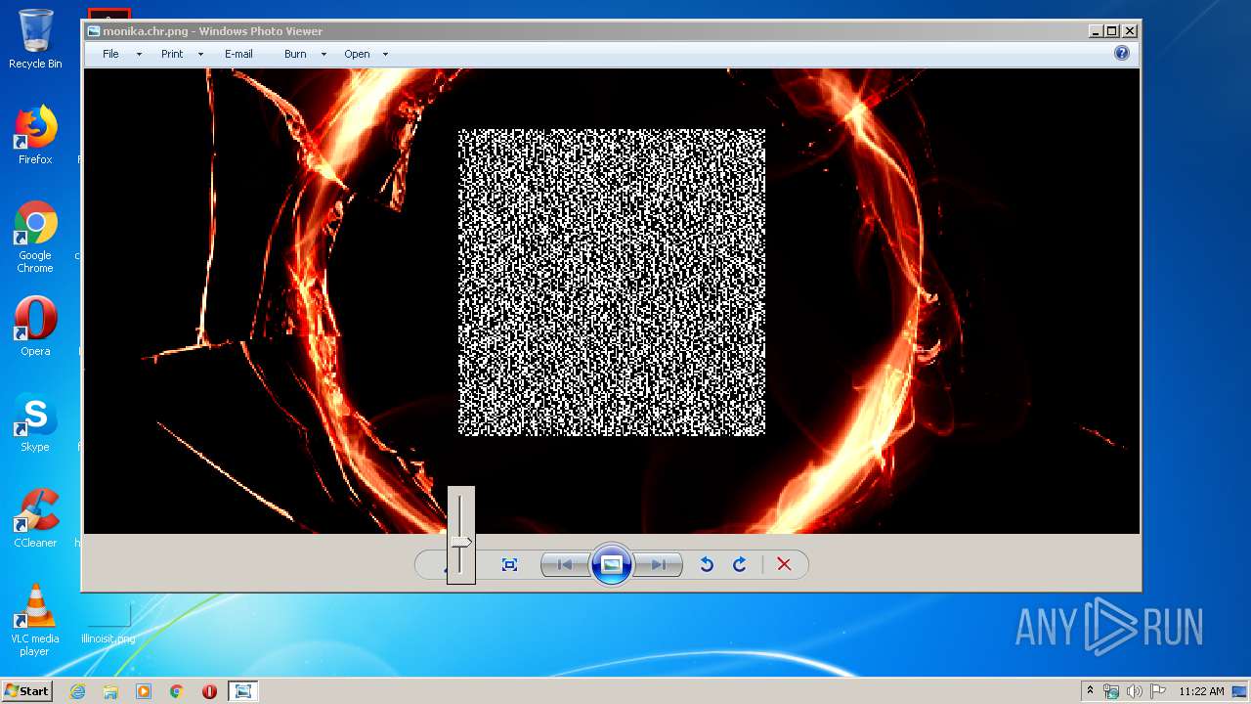Rotate the image counterclockwise
Image resolution: width=1251 pixels, height=704 pixels.
pyautogui.click(x=707, y=564)
